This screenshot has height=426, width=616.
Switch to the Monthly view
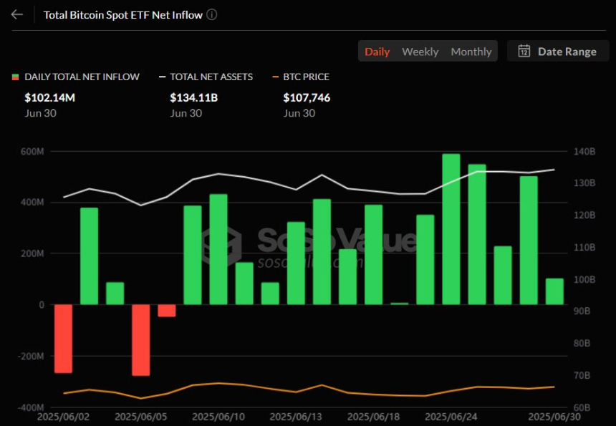tap(471, 52)
